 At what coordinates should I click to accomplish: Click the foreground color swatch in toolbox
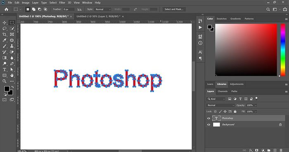tap(7, 89)
